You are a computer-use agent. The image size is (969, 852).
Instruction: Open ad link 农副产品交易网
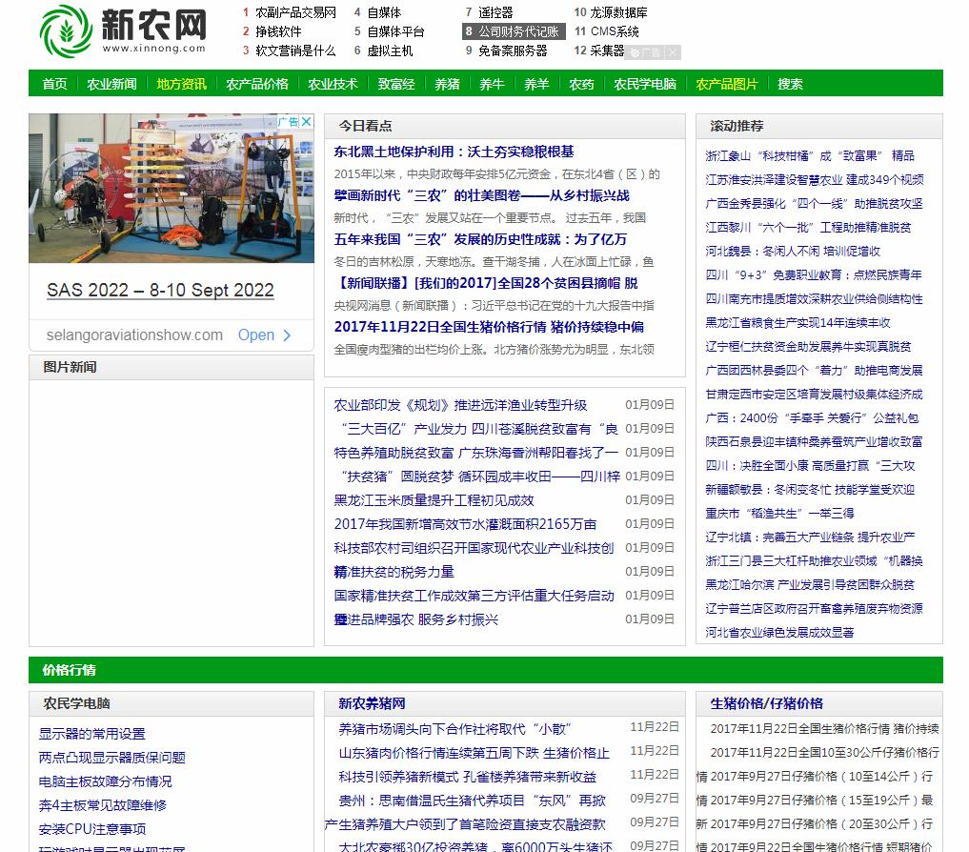(296, 12)
